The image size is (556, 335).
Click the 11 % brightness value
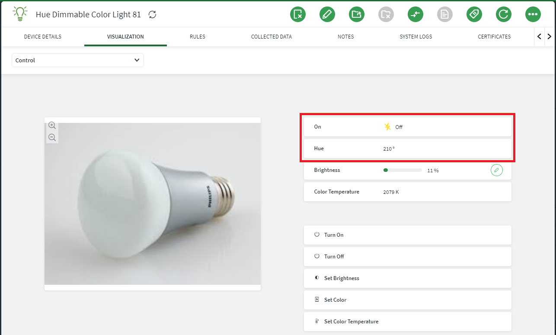pos(433,171)
